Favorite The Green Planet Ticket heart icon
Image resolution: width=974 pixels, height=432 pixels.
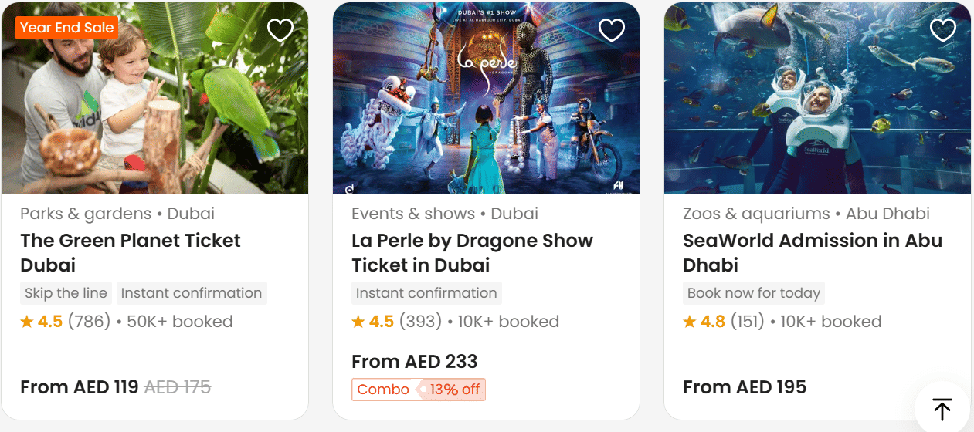coord(280,30)
